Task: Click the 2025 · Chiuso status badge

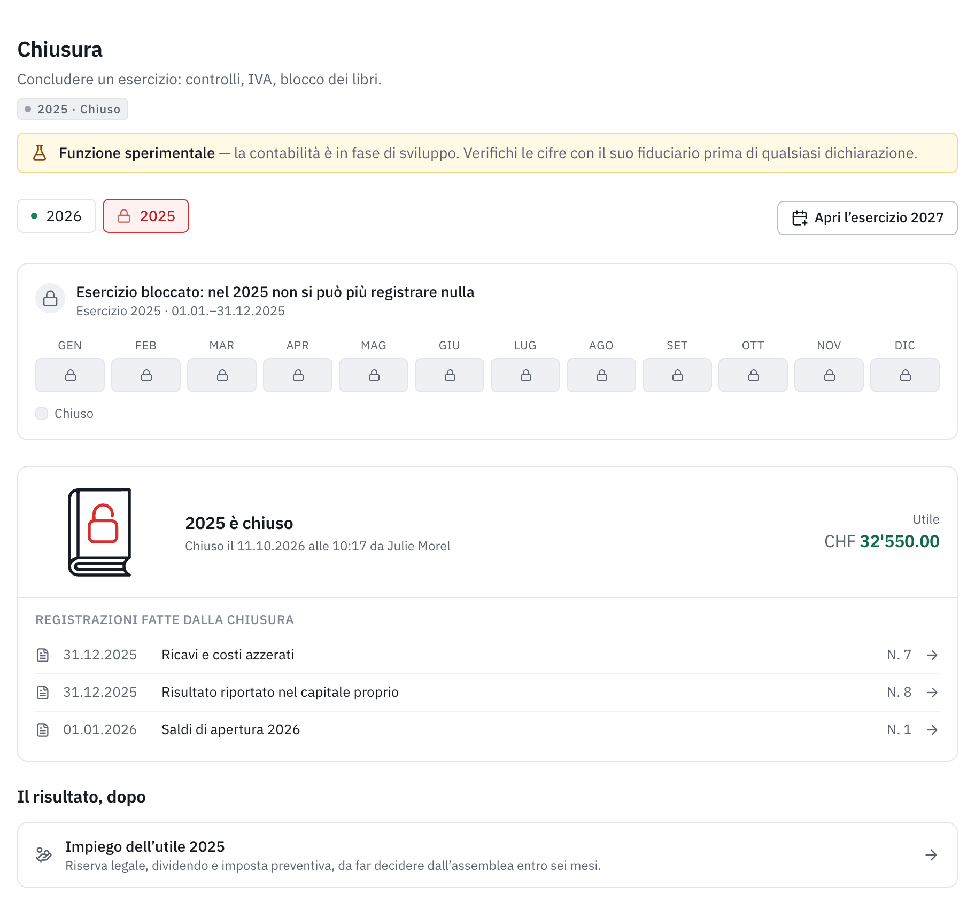Action: click(x=73, y=109)
